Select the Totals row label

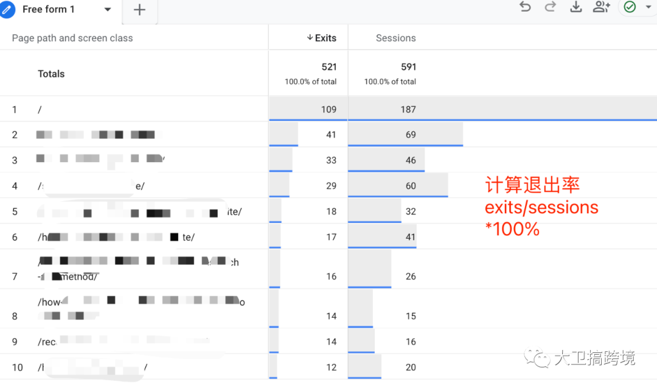tap(51, 74)
